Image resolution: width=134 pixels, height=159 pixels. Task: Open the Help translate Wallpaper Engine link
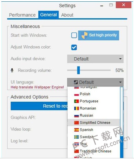37,87
